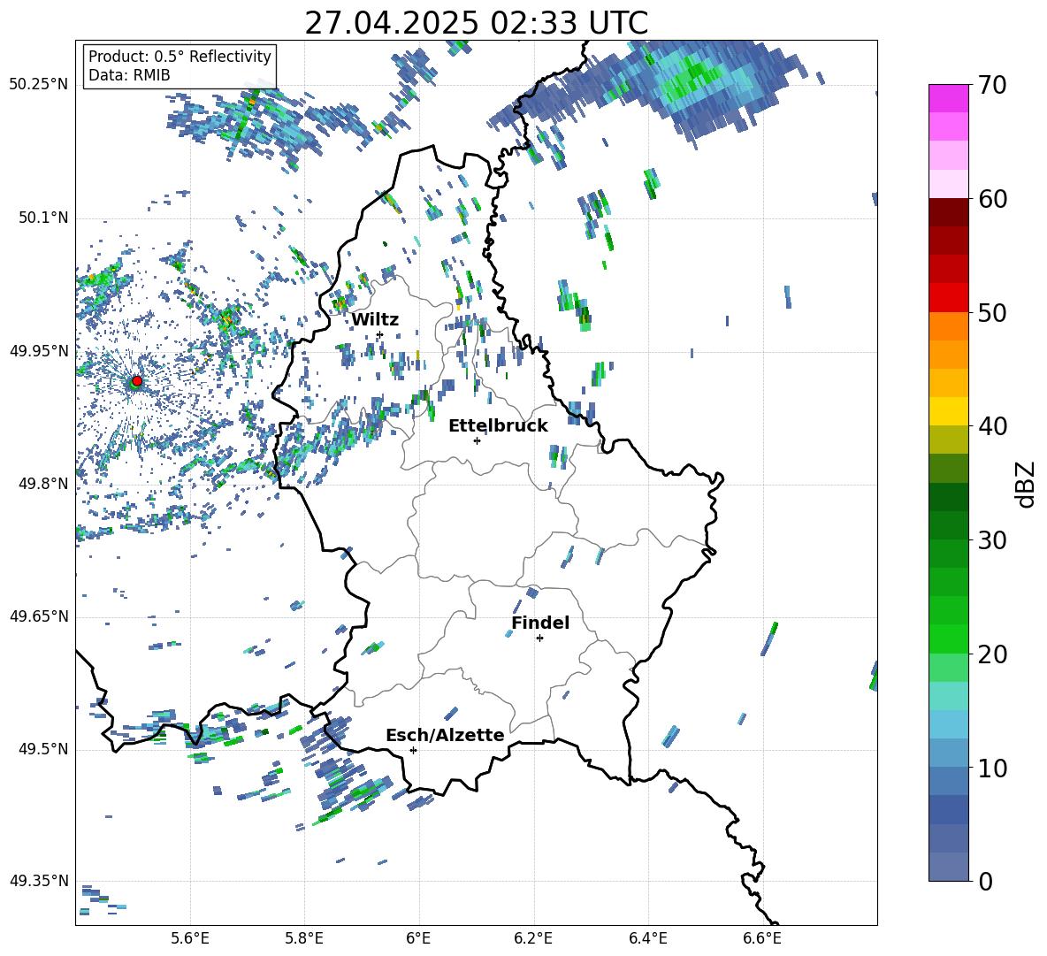This screenshot has height=956, width=1047.
Task: Click the 6°E longitude label
Action: point(418,938)
